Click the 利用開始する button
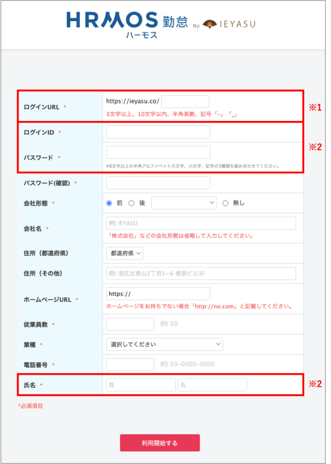 coord(160,443)
